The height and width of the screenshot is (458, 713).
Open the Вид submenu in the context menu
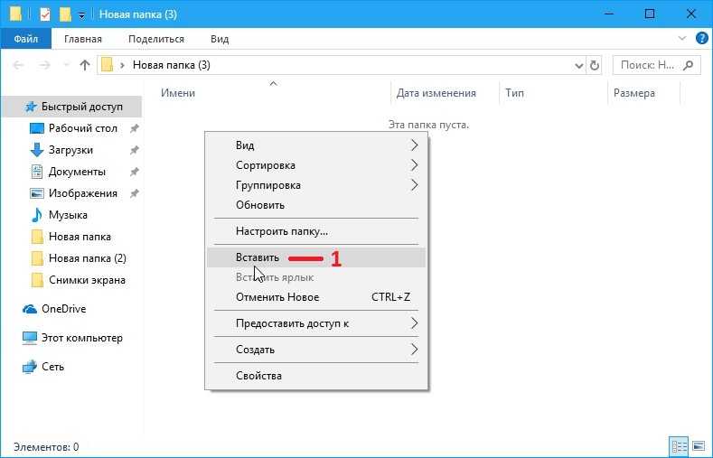click(316, 145)
